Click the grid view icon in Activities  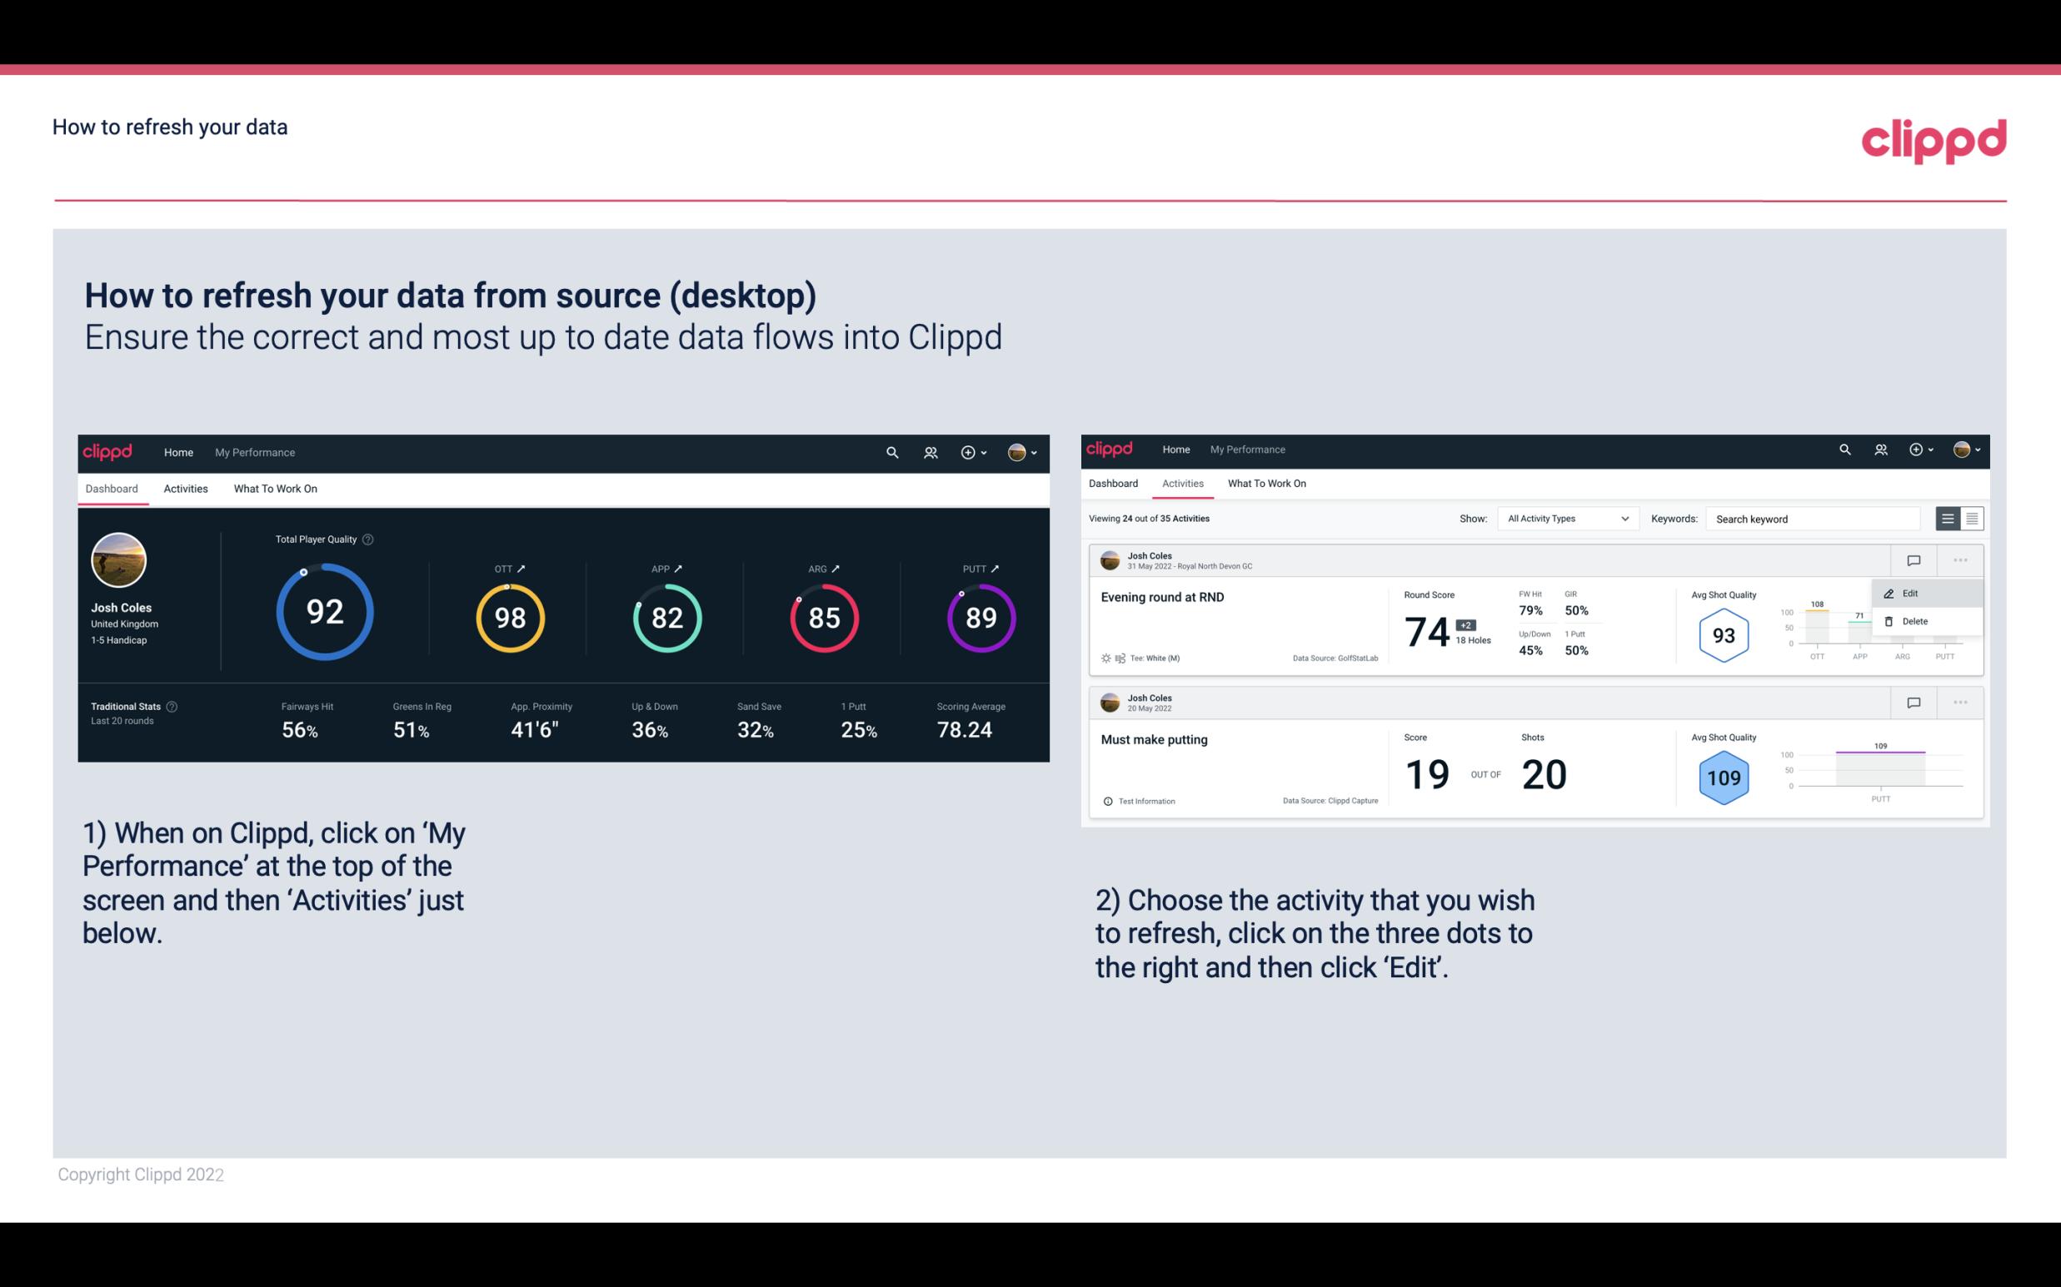(1970, 519)
